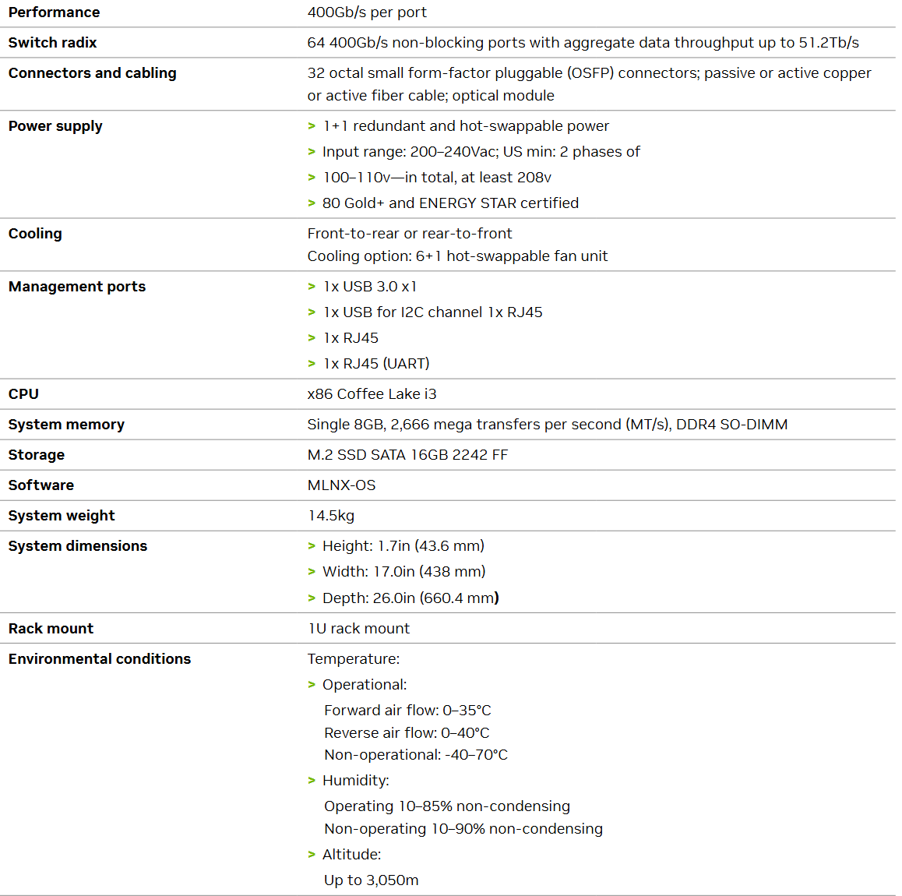The image size is (902, 896).
Task: Click the bullet arrow before "Operational:"
Action: coord(312,685)
